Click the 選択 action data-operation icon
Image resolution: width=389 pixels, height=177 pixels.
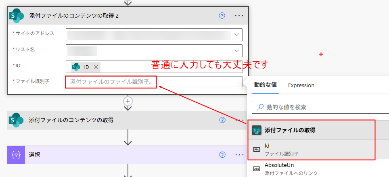[16, 155]
